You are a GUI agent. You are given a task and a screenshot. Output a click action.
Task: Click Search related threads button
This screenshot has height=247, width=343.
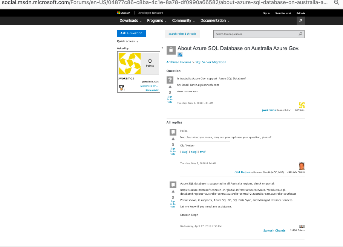coord(182,34)
